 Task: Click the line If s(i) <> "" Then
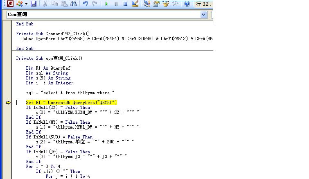pos(58,172)
